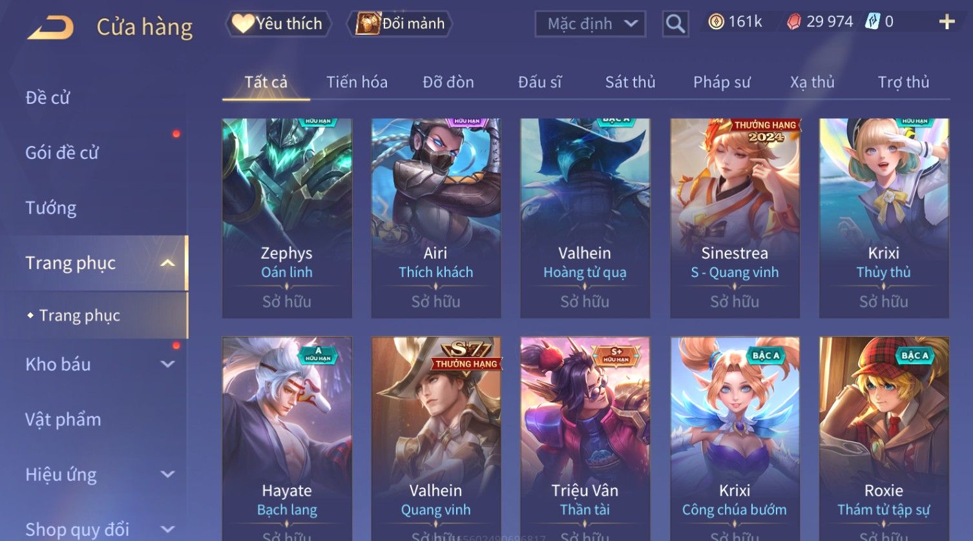Open Yêu thích heart favorites
This screenshot has height=541, width=973.
click(x=278, y=24)
